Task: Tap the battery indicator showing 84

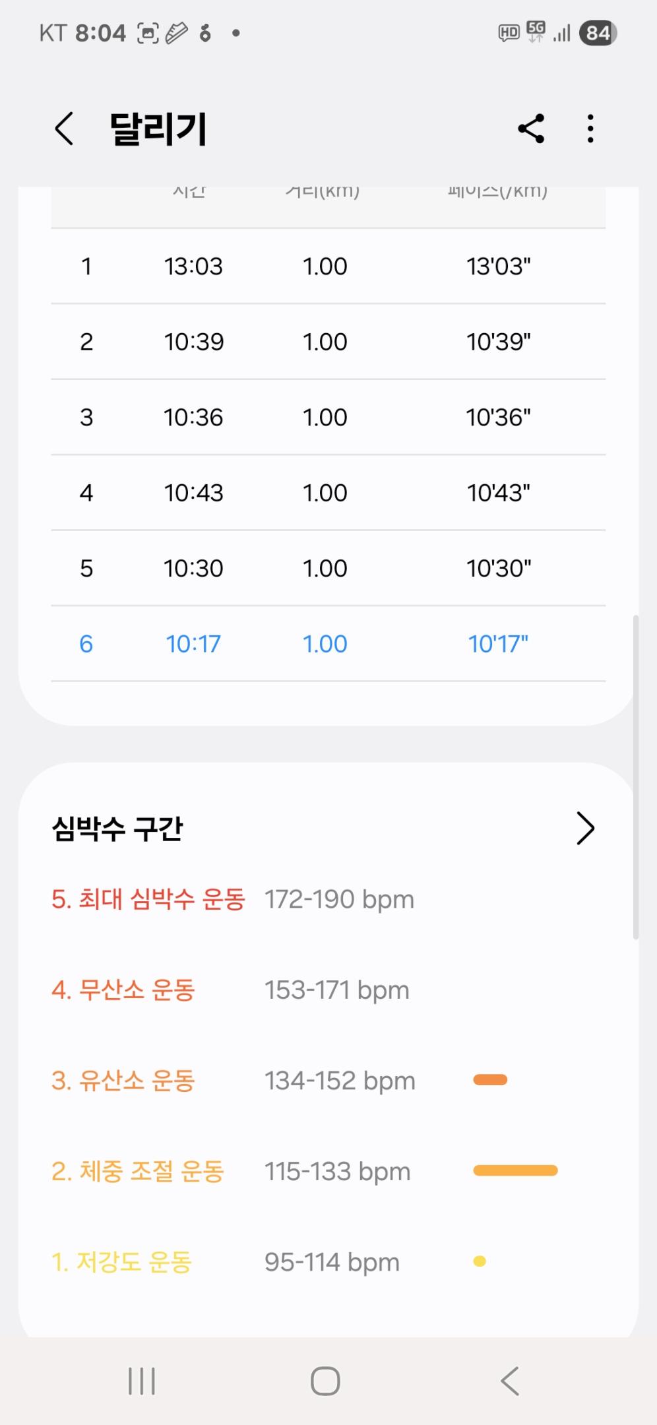Action: [598, 33]
